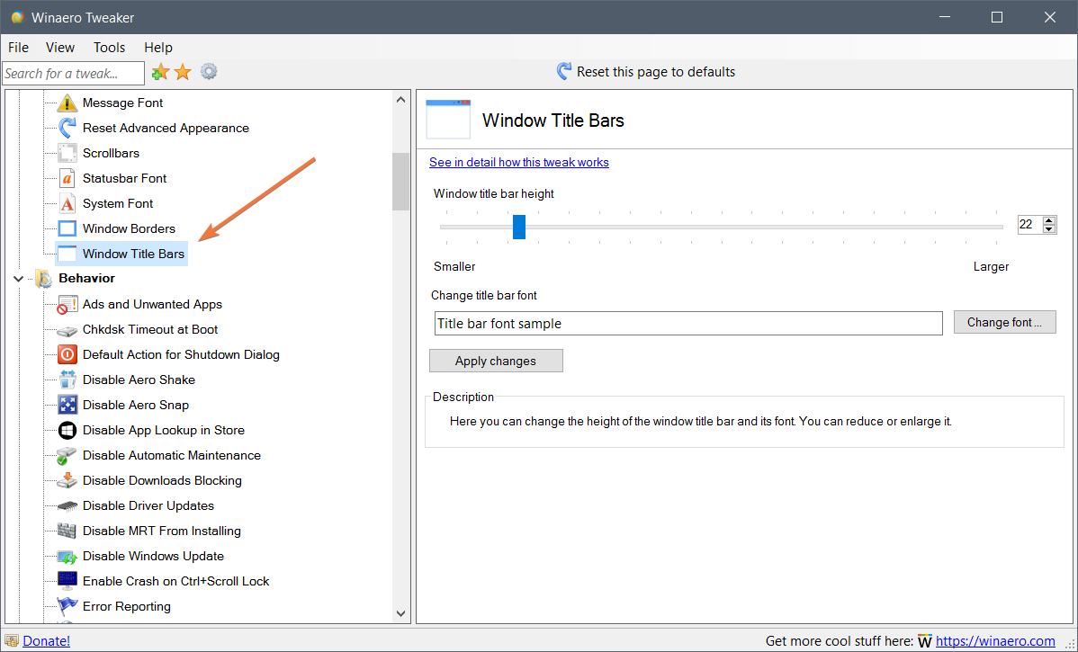
Task: Select Disable Aero Snap tree item
Action: [136, 406]
